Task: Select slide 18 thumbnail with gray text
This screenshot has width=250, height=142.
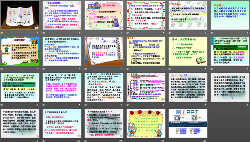Action: point(230,87)
